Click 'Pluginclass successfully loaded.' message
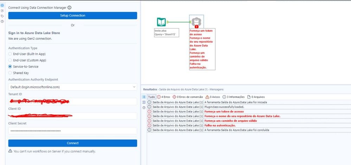 224,107
